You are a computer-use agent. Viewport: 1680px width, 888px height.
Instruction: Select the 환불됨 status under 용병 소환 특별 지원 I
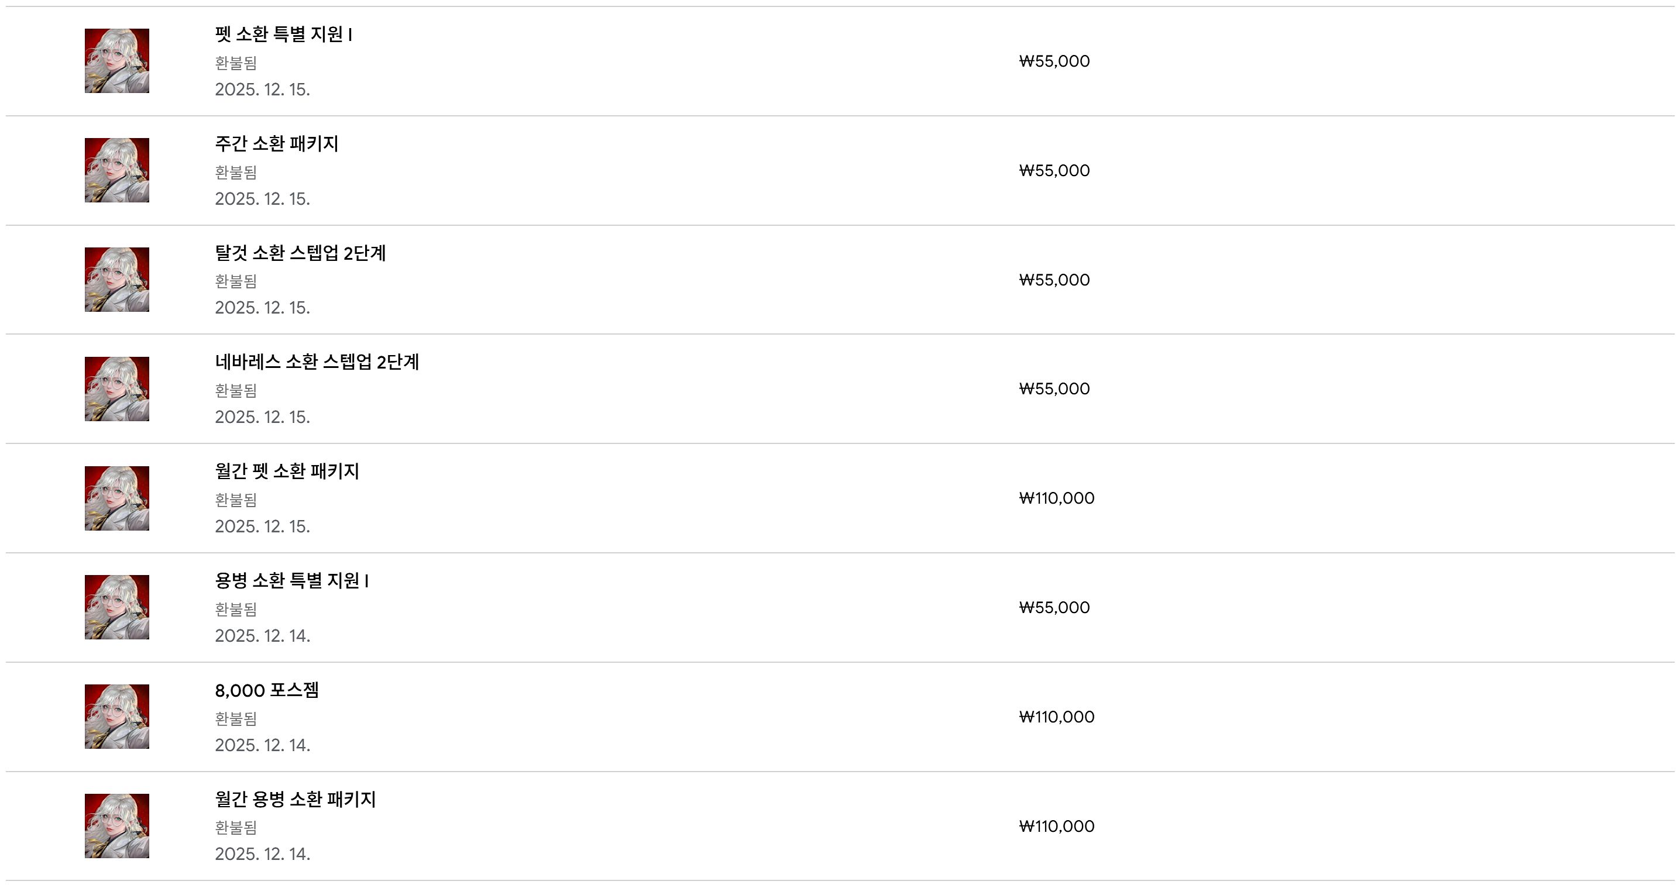236,609
